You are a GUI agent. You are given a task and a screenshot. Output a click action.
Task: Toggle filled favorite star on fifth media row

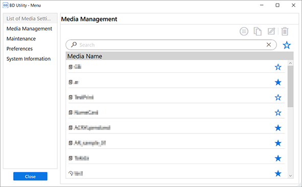[278, 128]
